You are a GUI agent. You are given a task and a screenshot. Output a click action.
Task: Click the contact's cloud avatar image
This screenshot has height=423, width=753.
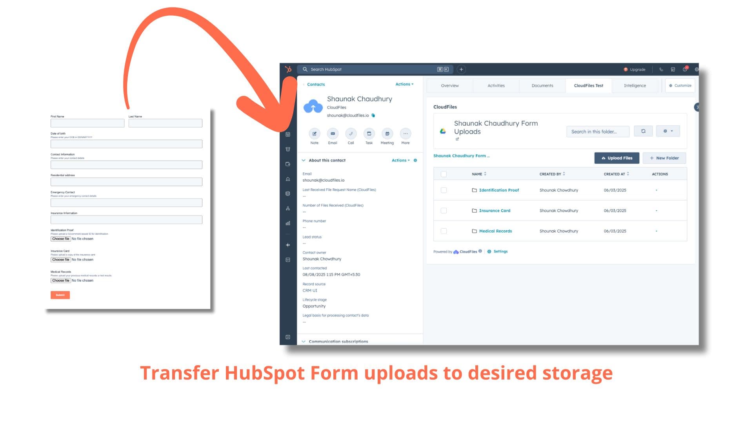click(x=313, y=107)
